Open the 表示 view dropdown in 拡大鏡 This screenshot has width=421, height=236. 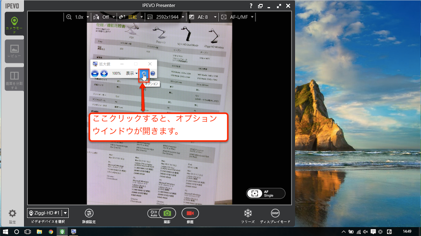click(x=132, y=73)
